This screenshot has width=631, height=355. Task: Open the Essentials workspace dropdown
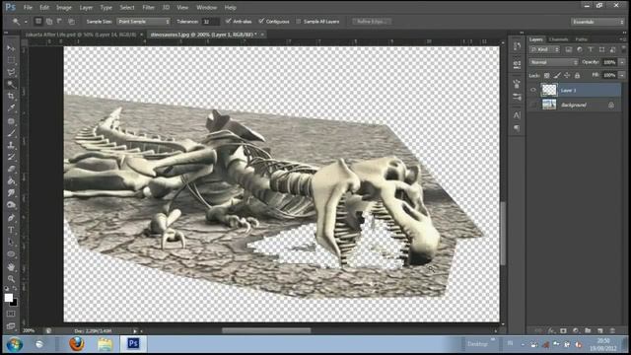[597, 22]
